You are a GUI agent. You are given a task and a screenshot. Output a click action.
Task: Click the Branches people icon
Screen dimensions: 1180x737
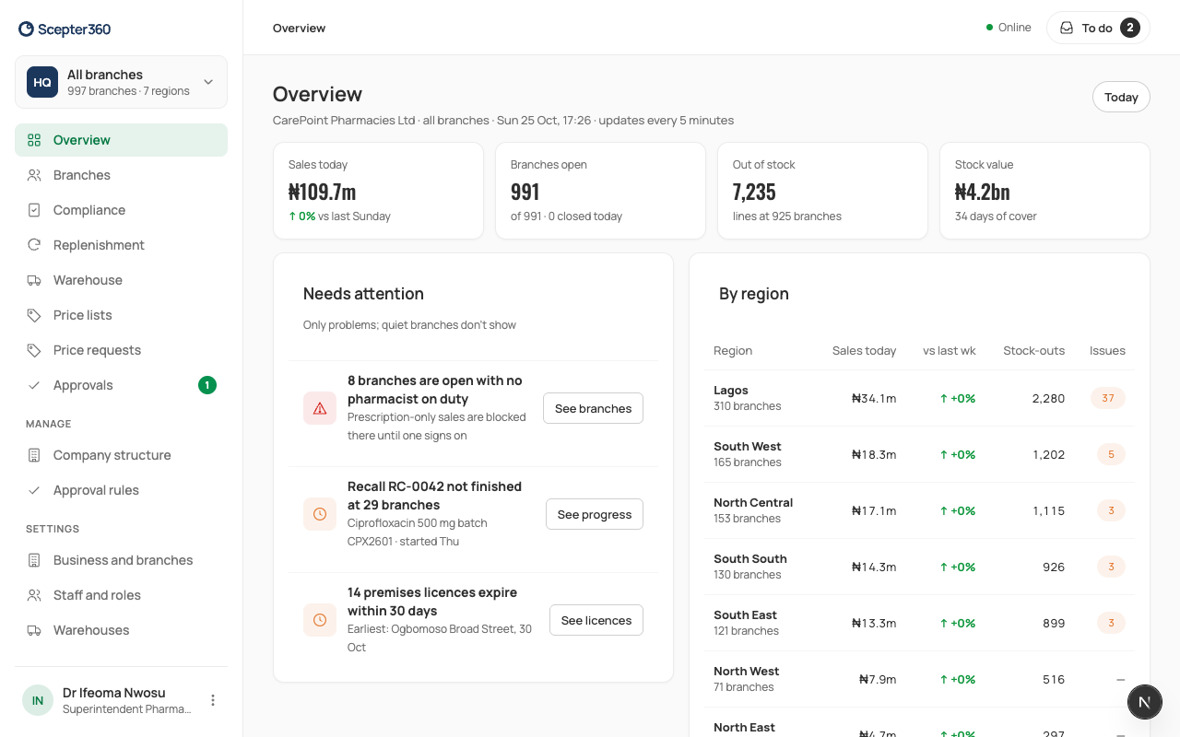(34, 175)
